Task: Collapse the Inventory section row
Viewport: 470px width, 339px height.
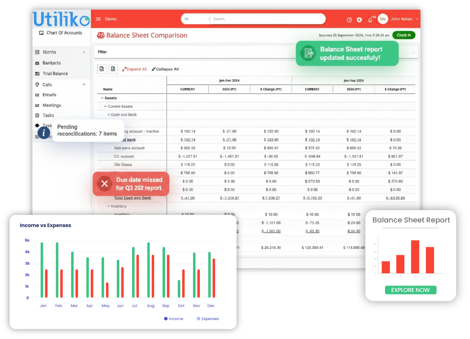Action: click(x=108, y=206)
